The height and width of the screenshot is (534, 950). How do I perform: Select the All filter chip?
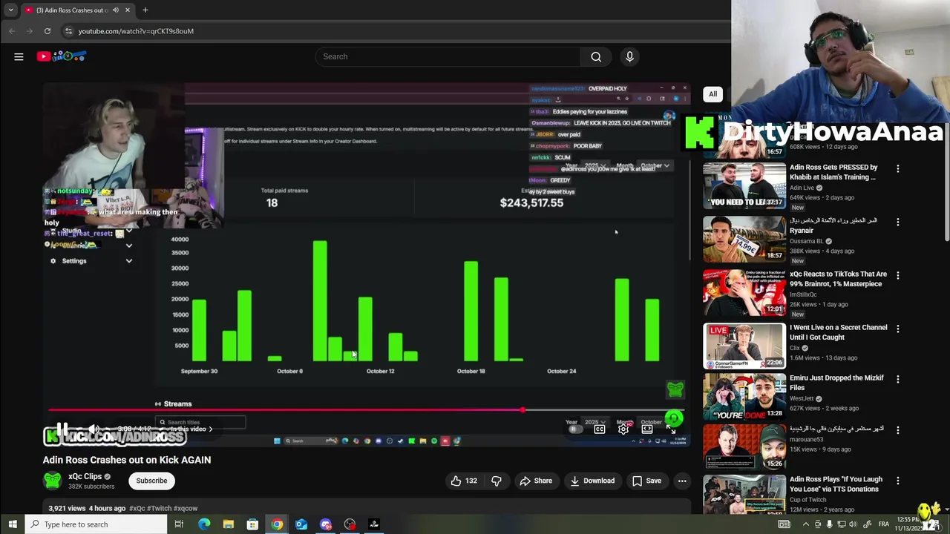(x=712, y=94)
